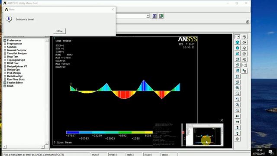This screenshot has width=277, height=156.
Task: Click the Back Up zoom icon with curved arrow
Action: pyautogui.click(x=238, y=99)
